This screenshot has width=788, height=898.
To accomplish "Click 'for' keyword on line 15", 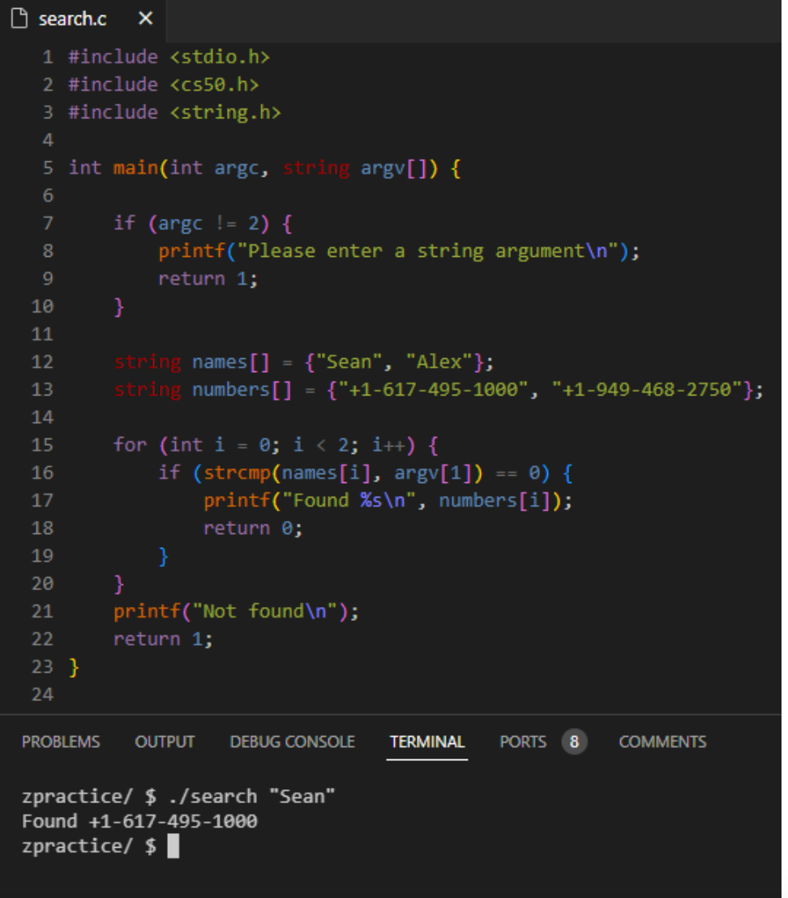I will click(130, 445).
